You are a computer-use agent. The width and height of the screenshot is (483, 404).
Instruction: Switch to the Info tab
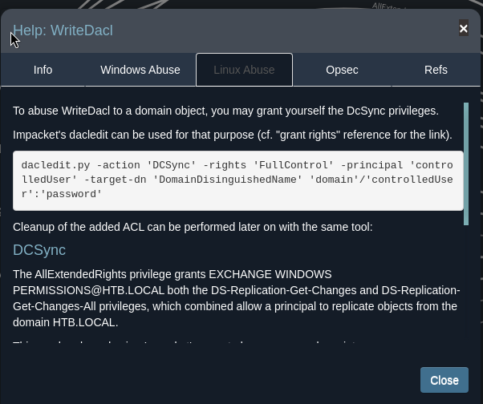(x=43, y=70)
